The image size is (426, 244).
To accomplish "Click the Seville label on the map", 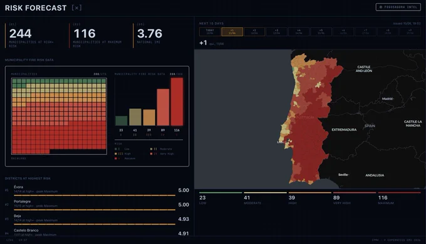I will (x=343, y=175).
